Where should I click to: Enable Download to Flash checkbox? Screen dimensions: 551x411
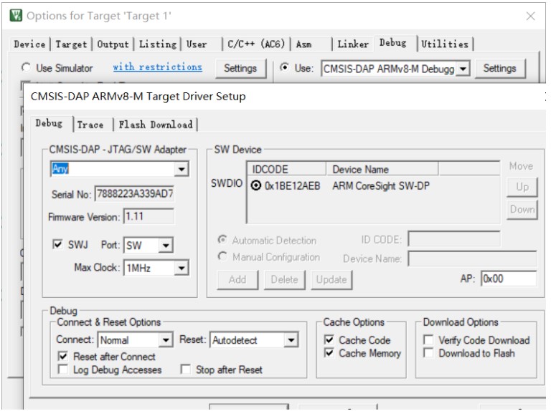pos(428,353)
